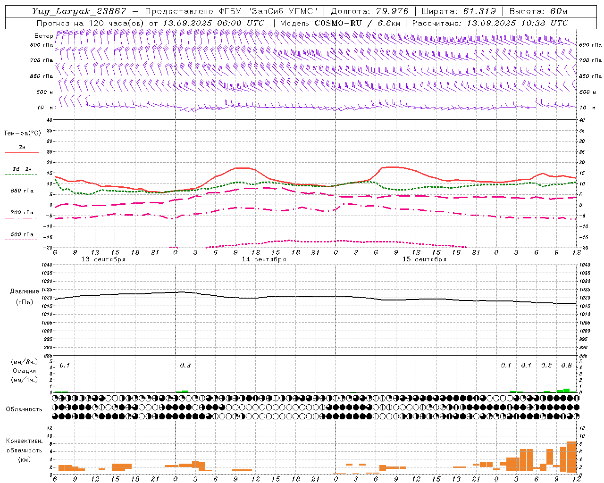Click the latitude value Широта: 61.319
This screenshot has height=483, width=604.
pos(459,11)
